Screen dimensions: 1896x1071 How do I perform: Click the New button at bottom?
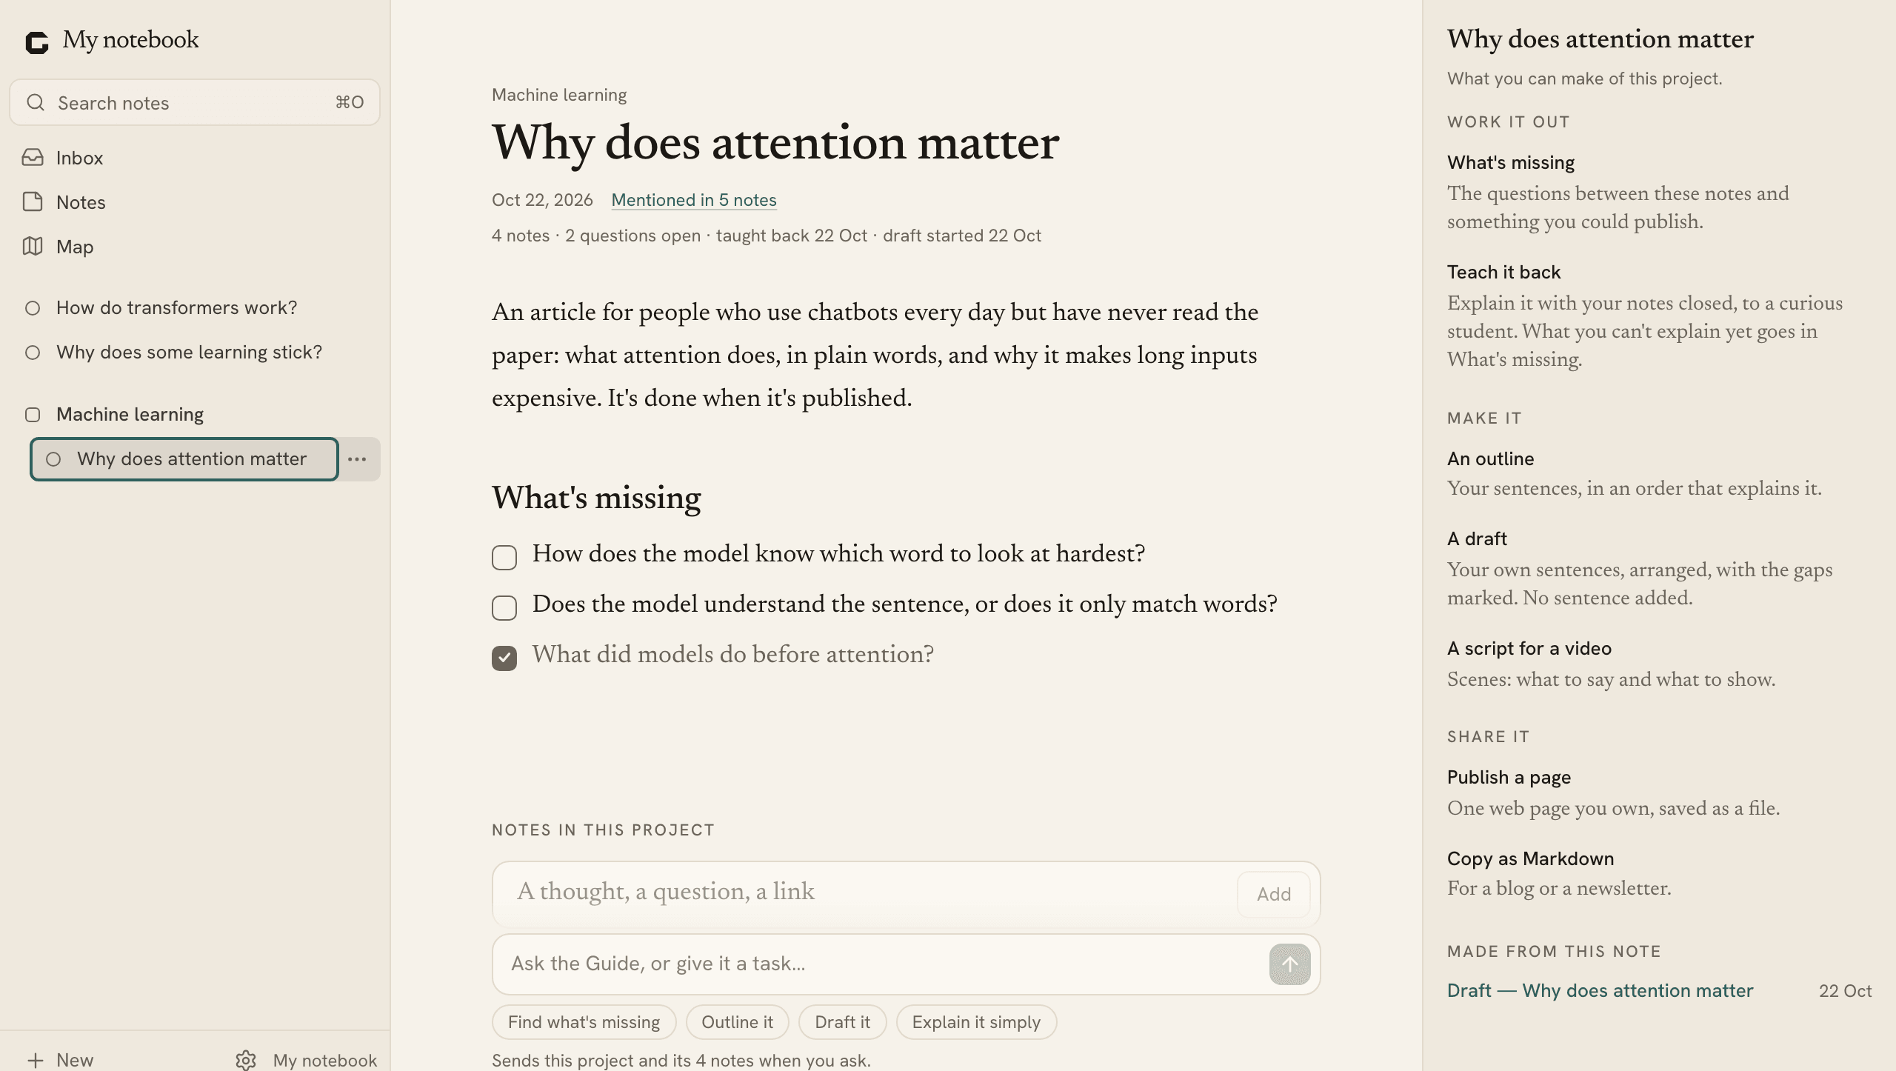[x=60, y=1060]
